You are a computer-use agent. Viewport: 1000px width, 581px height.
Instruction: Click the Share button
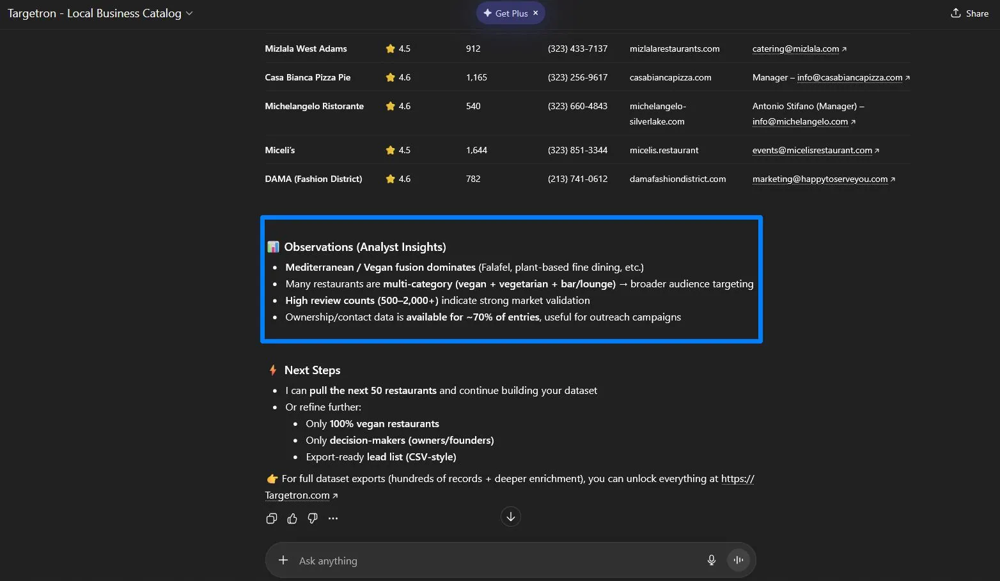969,13
